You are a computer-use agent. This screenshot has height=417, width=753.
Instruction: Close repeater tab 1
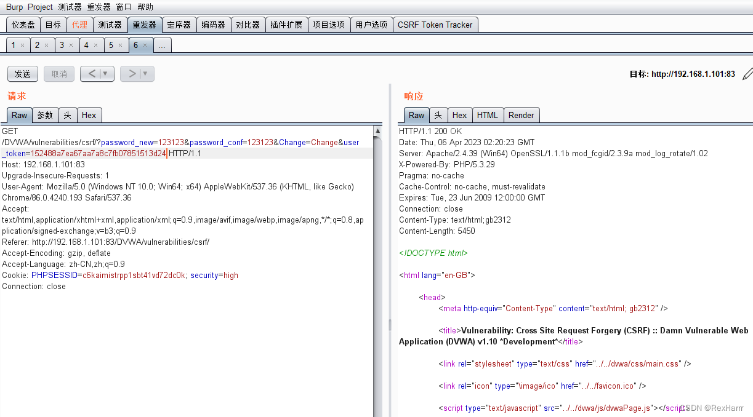click(22, 46)
